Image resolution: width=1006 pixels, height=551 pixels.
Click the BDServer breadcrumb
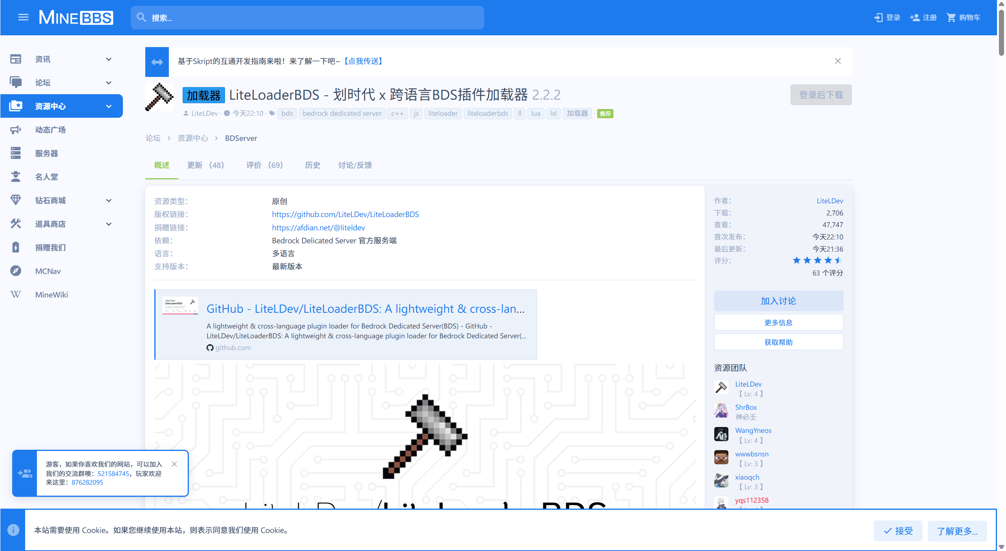click(241, 138)
